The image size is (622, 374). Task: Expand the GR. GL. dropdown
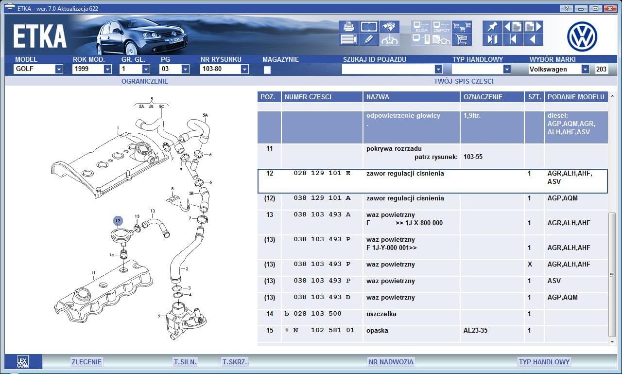(x=146, y=69)
